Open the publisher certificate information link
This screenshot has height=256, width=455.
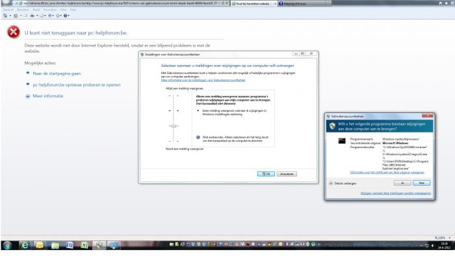coord(387,172)
